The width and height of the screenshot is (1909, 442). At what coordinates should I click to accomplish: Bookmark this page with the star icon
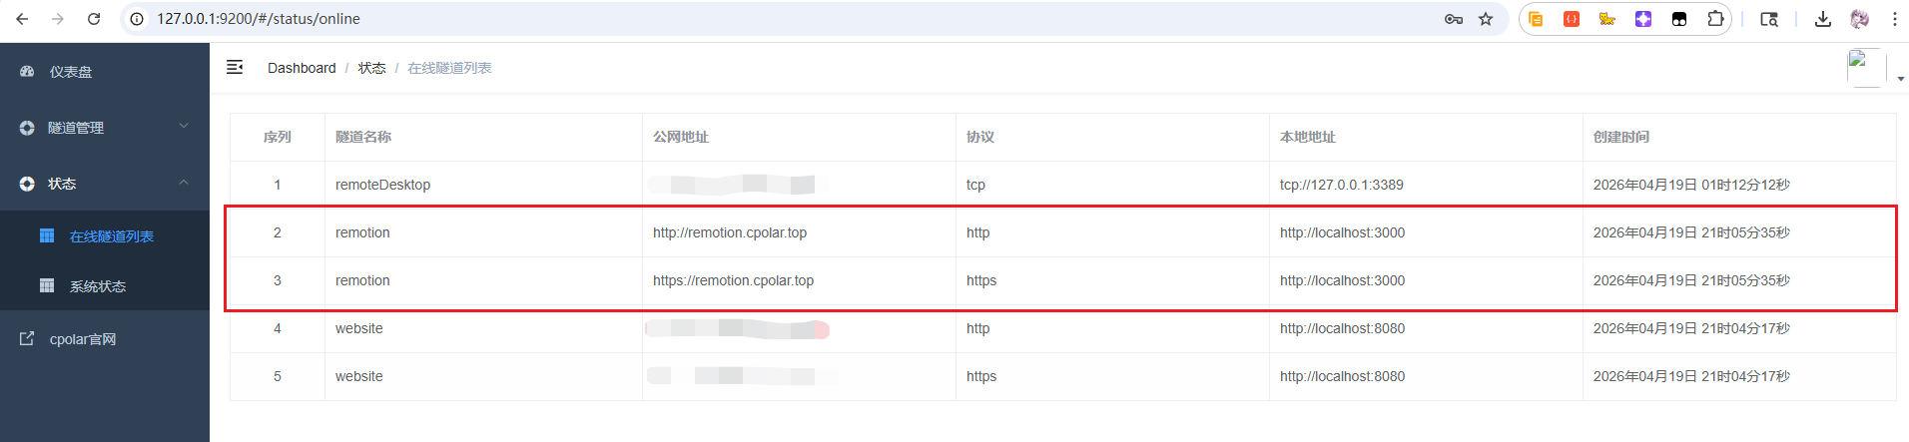[1486, 19]
